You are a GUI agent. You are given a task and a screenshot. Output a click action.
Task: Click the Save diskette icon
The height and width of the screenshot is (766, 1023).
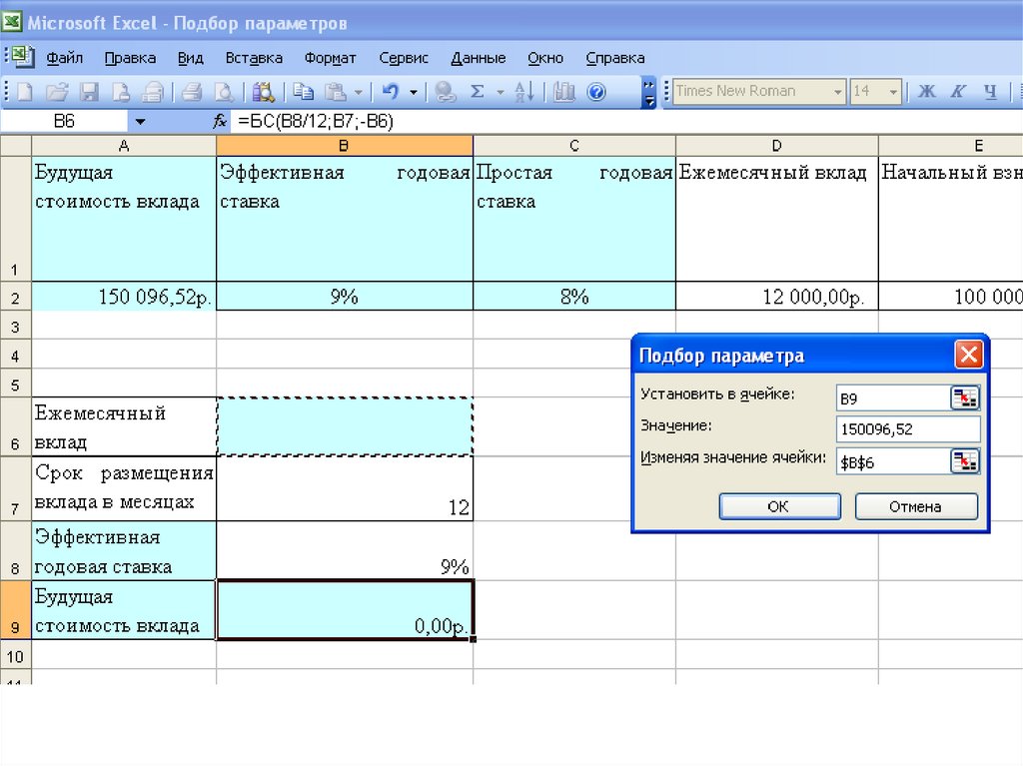[89, 92]
